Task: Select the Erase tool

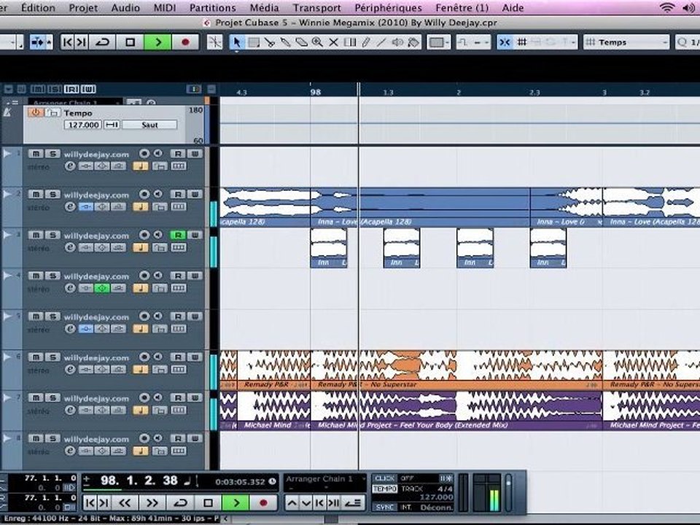Action: (x=301, y=42)
